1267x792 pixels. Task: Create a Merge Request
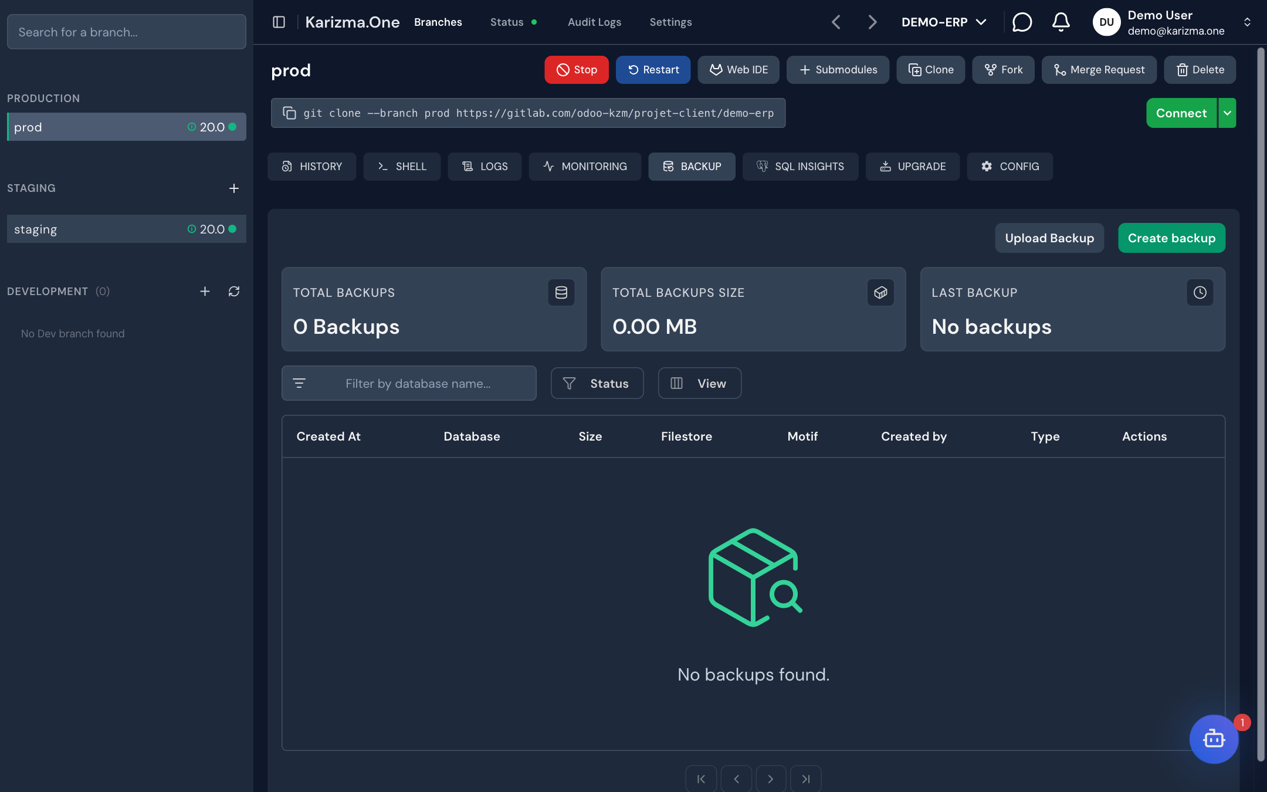(1099, 70)
